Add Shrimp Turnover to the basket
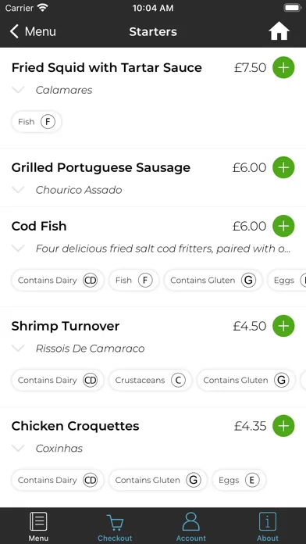306x544 pixels. 283,326
